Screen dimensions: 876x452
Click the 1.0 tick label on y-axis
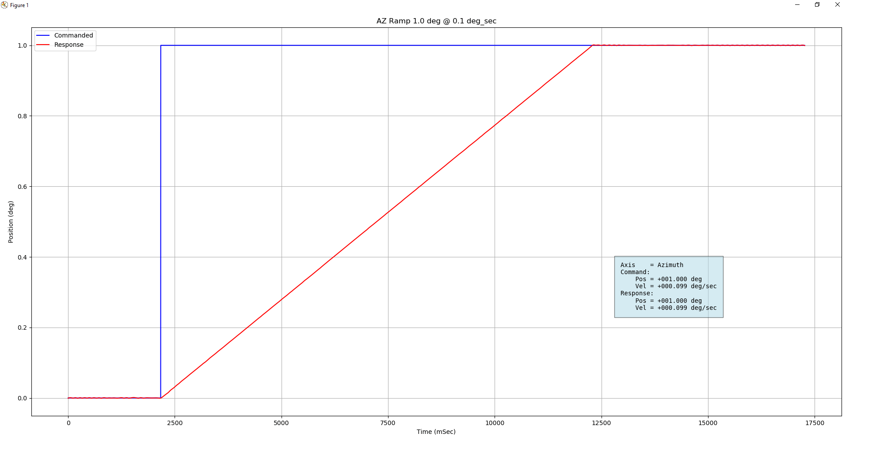coord(22,45)
